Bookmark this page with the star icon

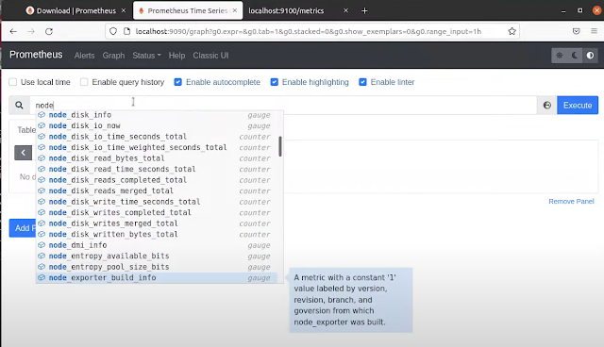[x=512, y=31]
